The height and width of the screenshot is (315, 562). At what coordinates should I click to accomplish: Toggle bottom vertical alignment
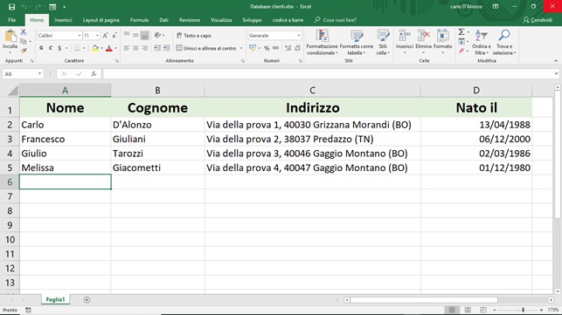pos(145,35)
